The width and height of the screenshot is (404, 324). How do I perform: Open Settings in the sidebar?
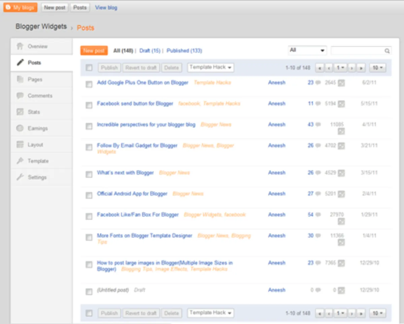41,177
